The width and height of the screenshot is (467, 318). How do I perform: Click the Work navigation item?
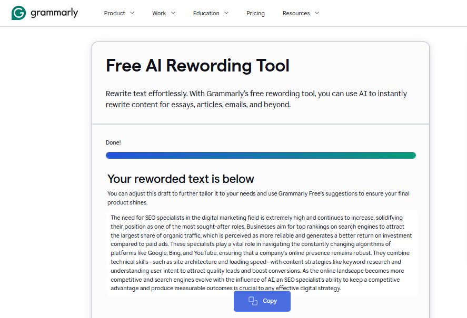pos(159,13)
